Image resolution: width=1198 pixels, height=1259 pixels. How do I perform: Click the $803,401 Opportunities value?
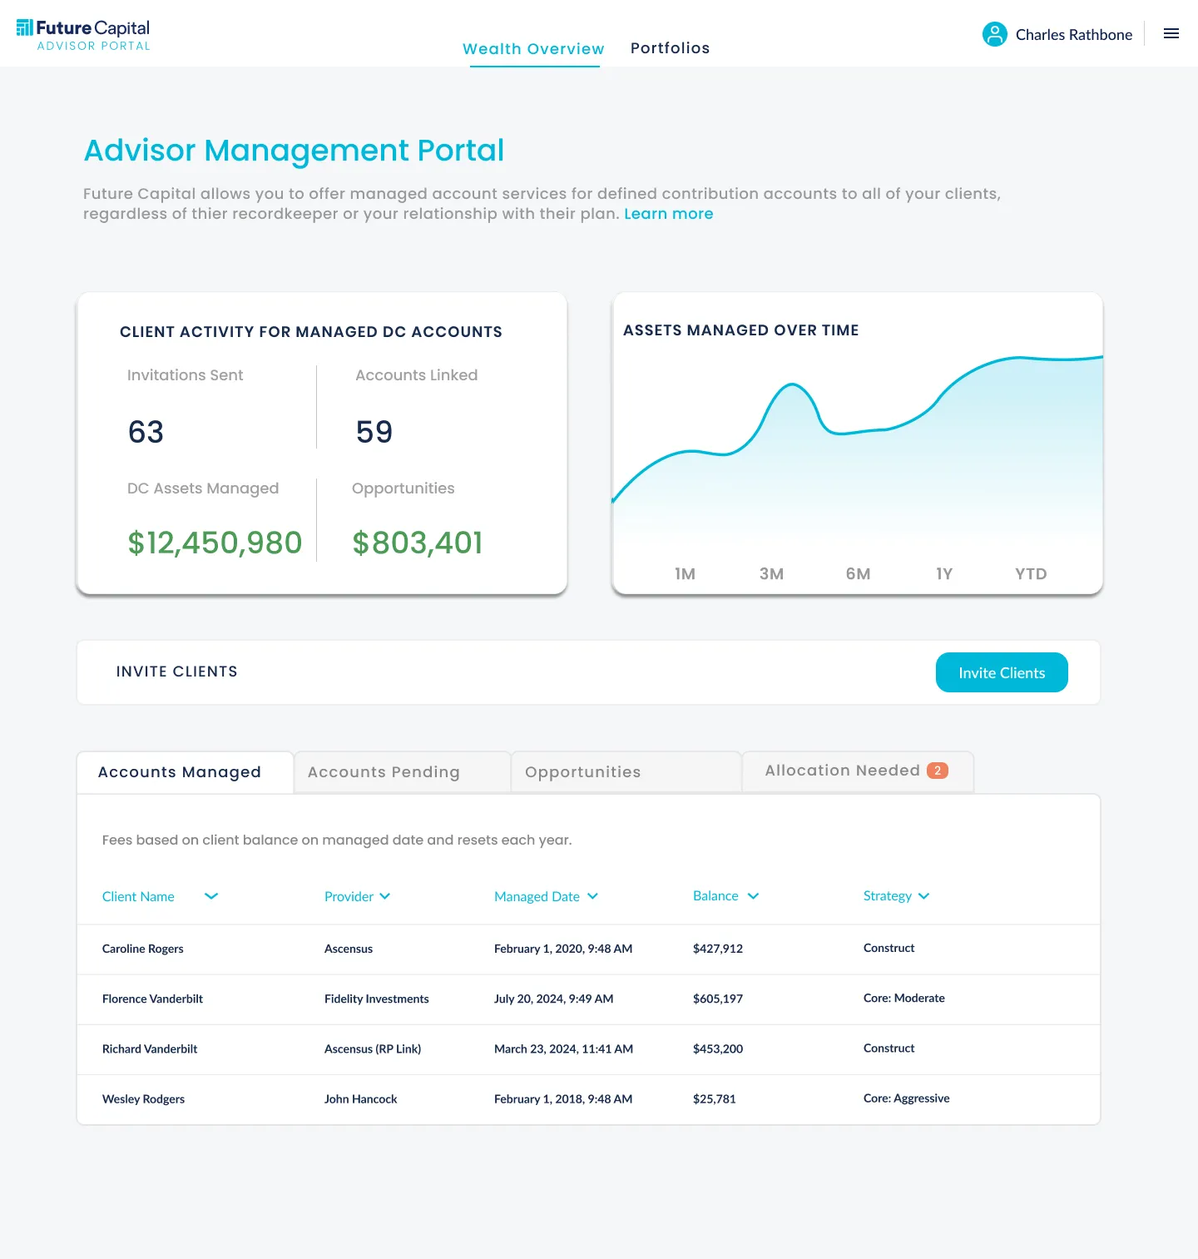tap(418, 543)
